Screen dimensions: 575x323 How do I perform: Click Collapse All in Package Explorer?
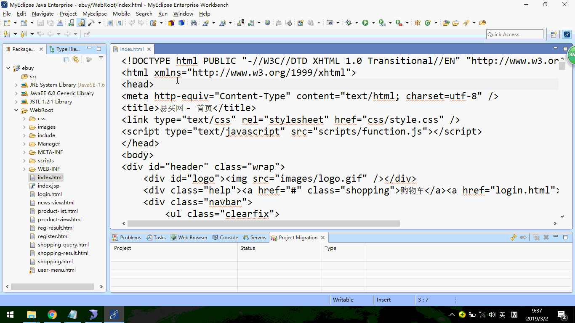pyautogui.click(x=66, y=60)
